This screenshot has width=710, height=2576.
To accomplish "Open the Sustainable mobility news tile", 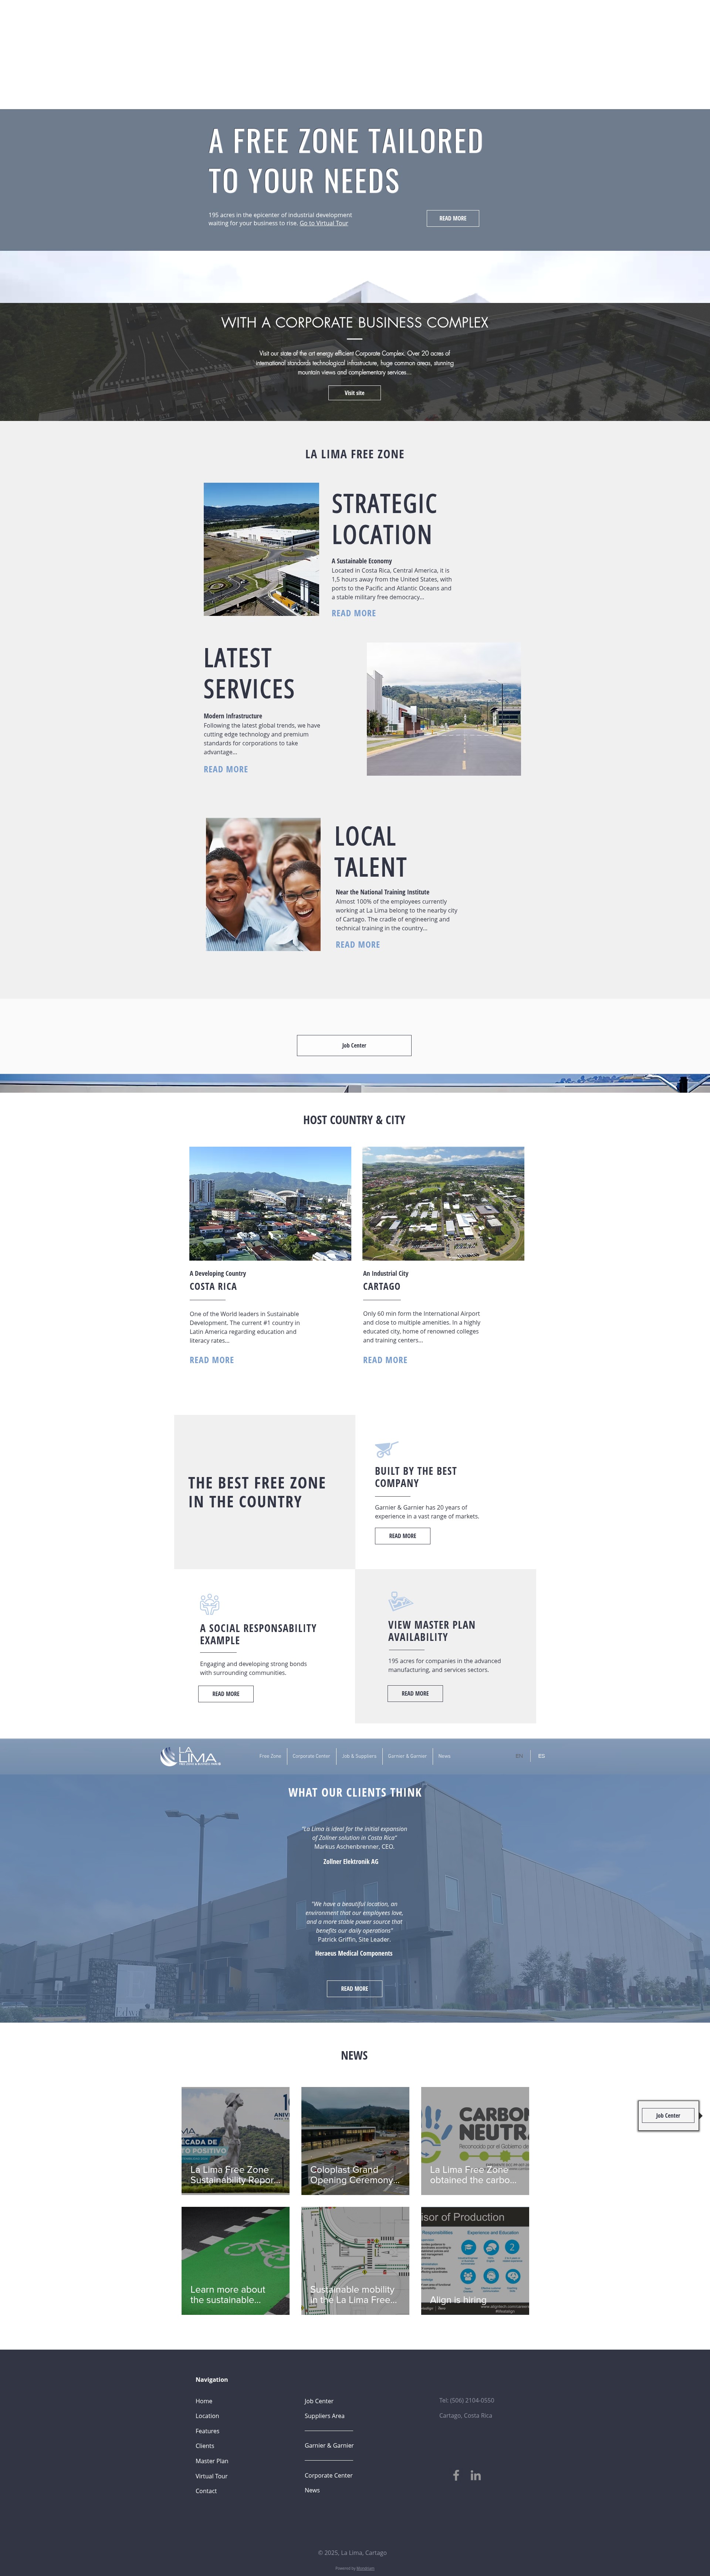I will 355,2260.
